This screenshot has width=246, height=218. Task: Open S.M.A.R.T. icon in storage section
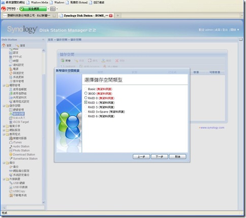point(11,118)
